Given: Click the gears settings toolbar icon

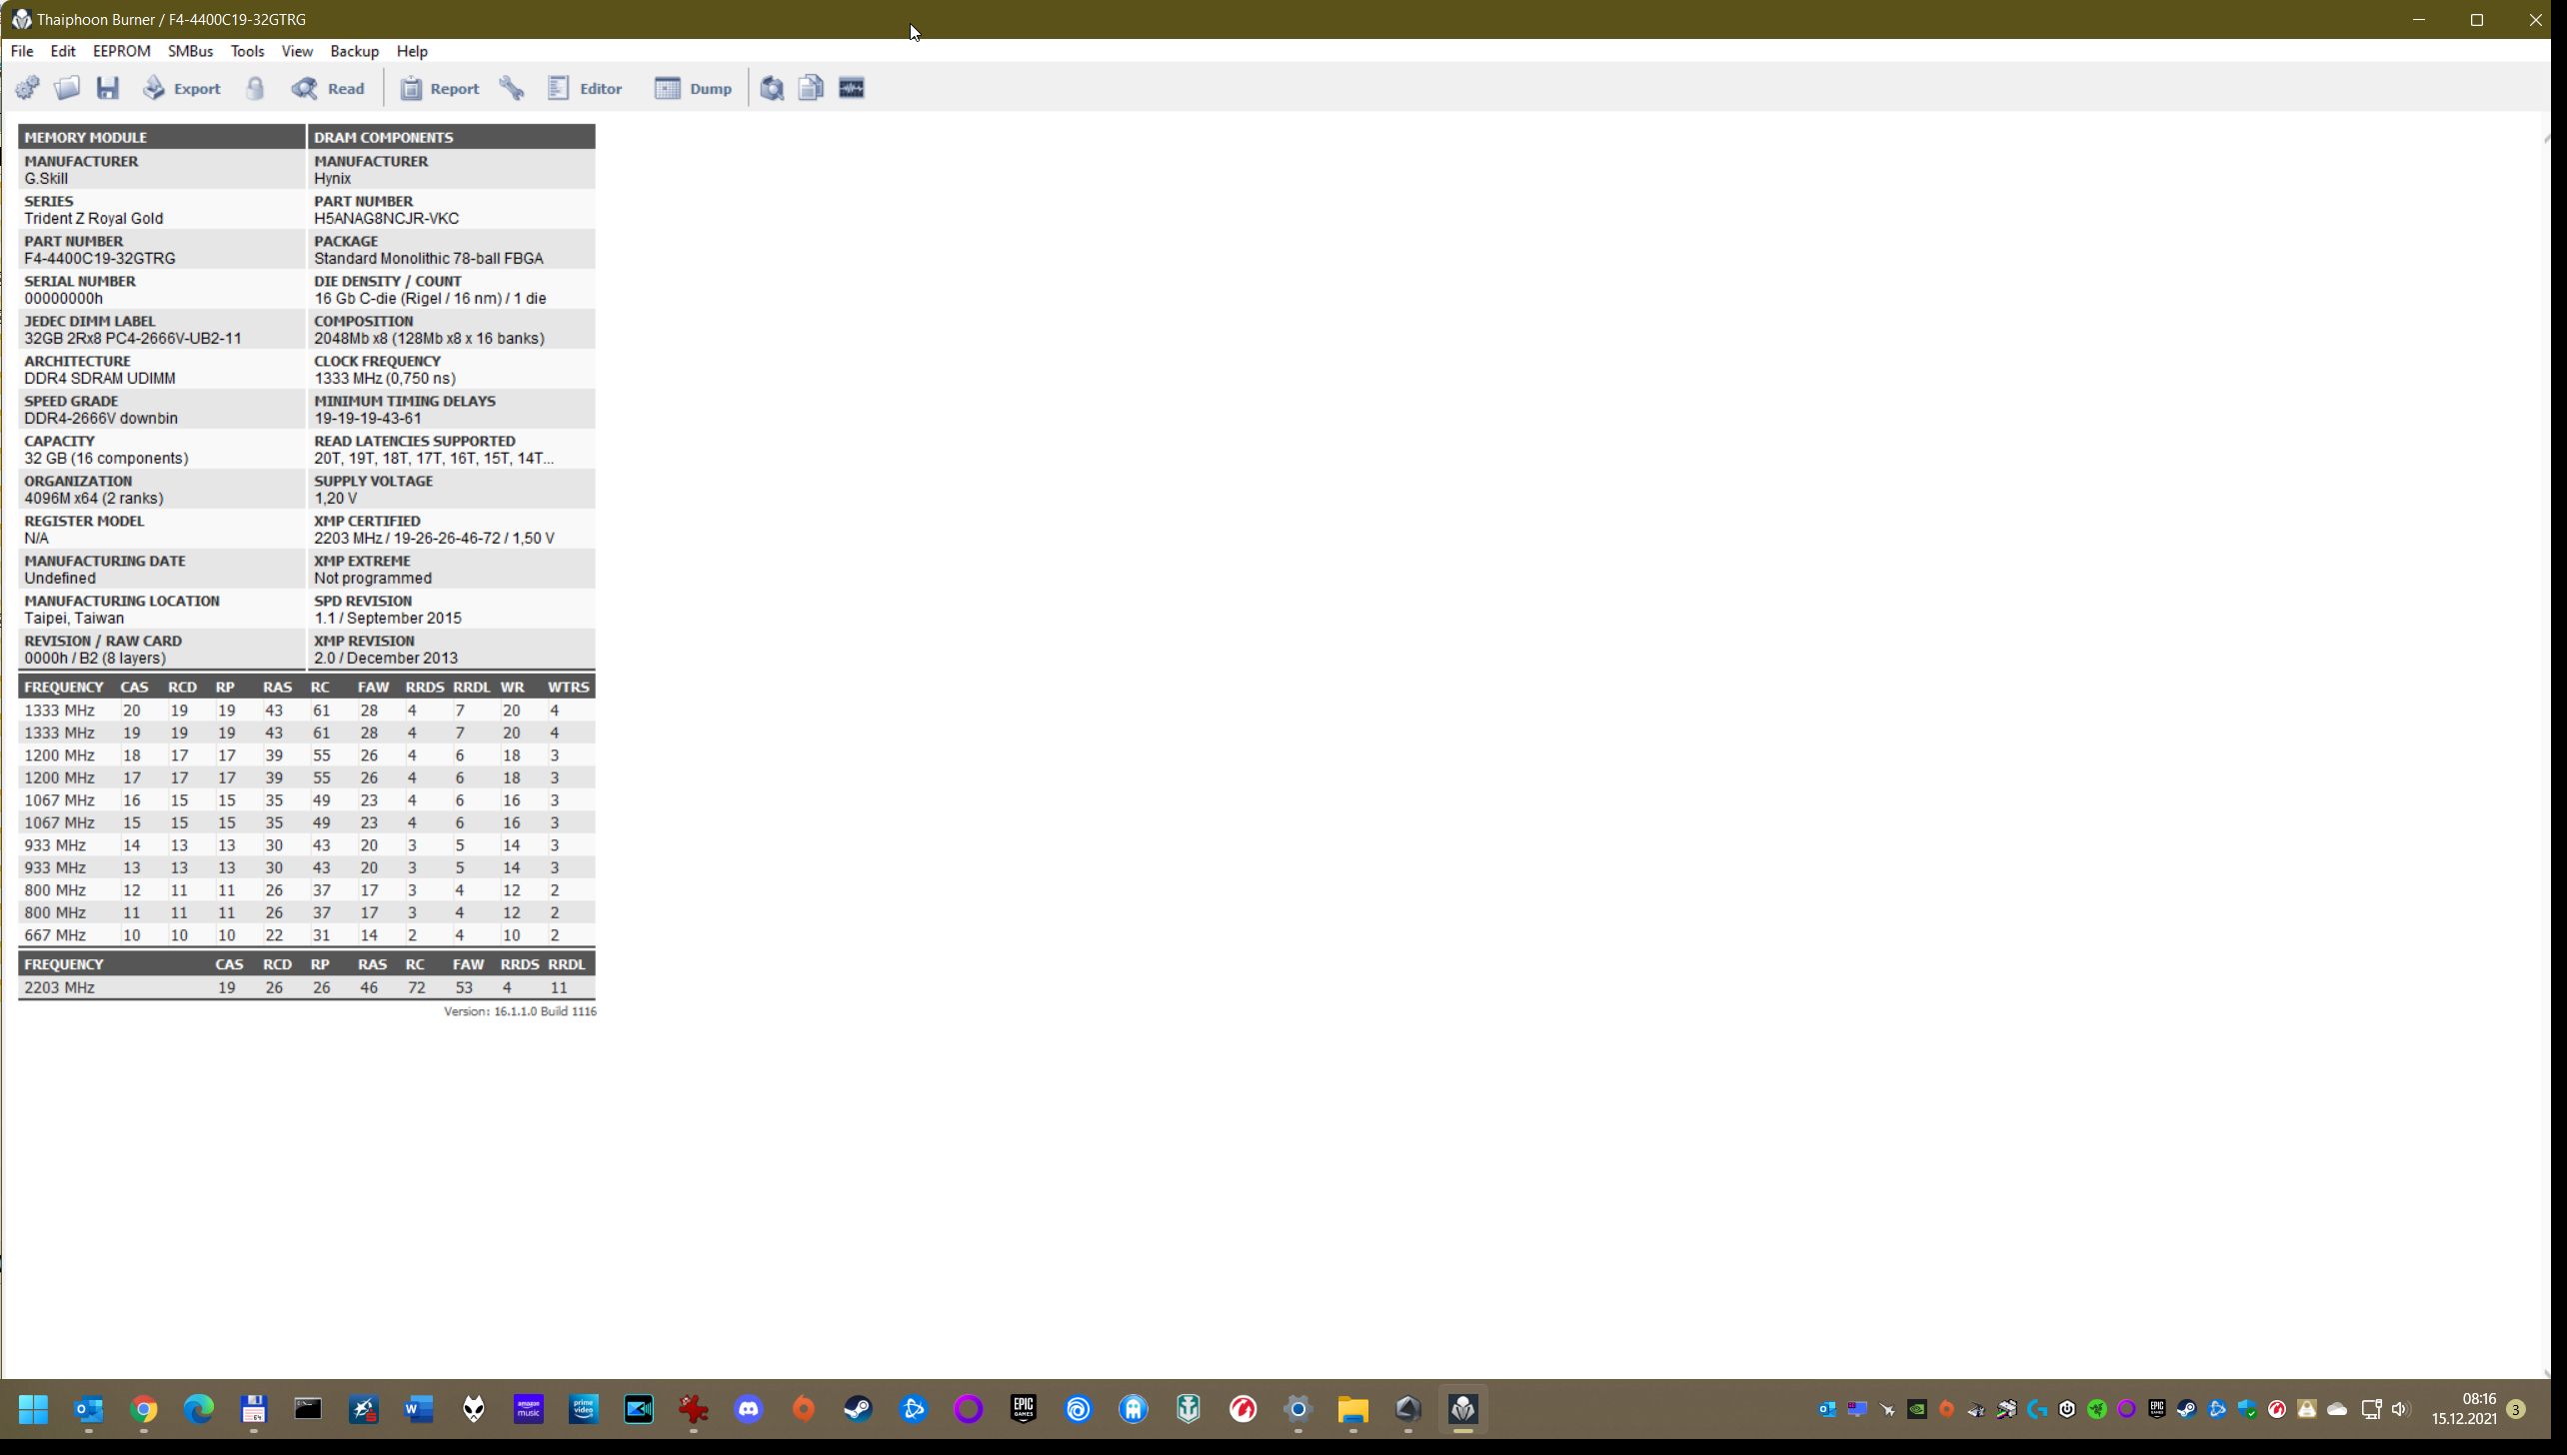Looking at the screenshot, I should pos(27,88).
